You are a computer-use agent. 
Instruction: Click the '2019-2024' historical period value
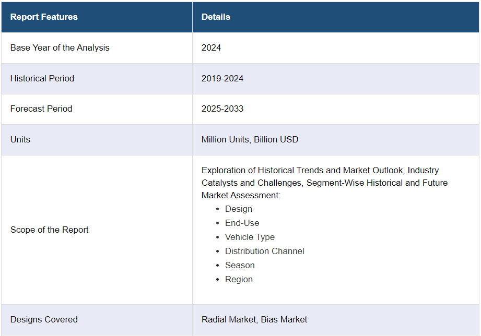point(222,78)
